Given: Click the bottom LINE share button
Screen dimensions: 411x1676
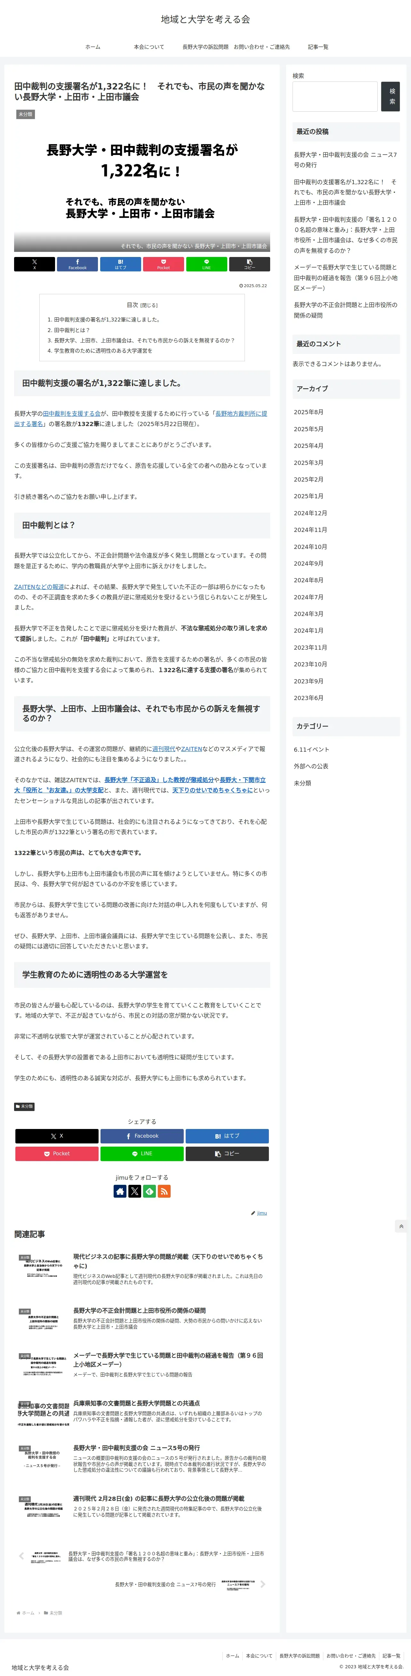Looking at the screenshot, I should pos(142,1154).
